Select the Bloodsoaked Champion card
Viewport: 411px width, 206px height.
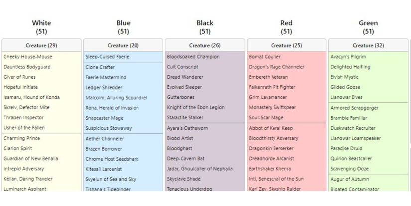[x=193, y=57]
